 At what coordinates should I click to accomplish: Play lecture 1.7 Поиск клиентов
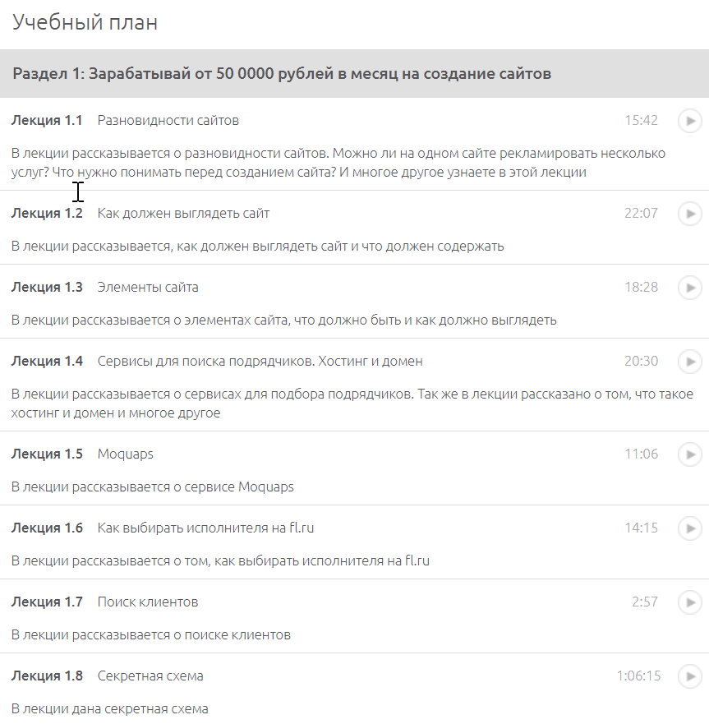[689, 602]
